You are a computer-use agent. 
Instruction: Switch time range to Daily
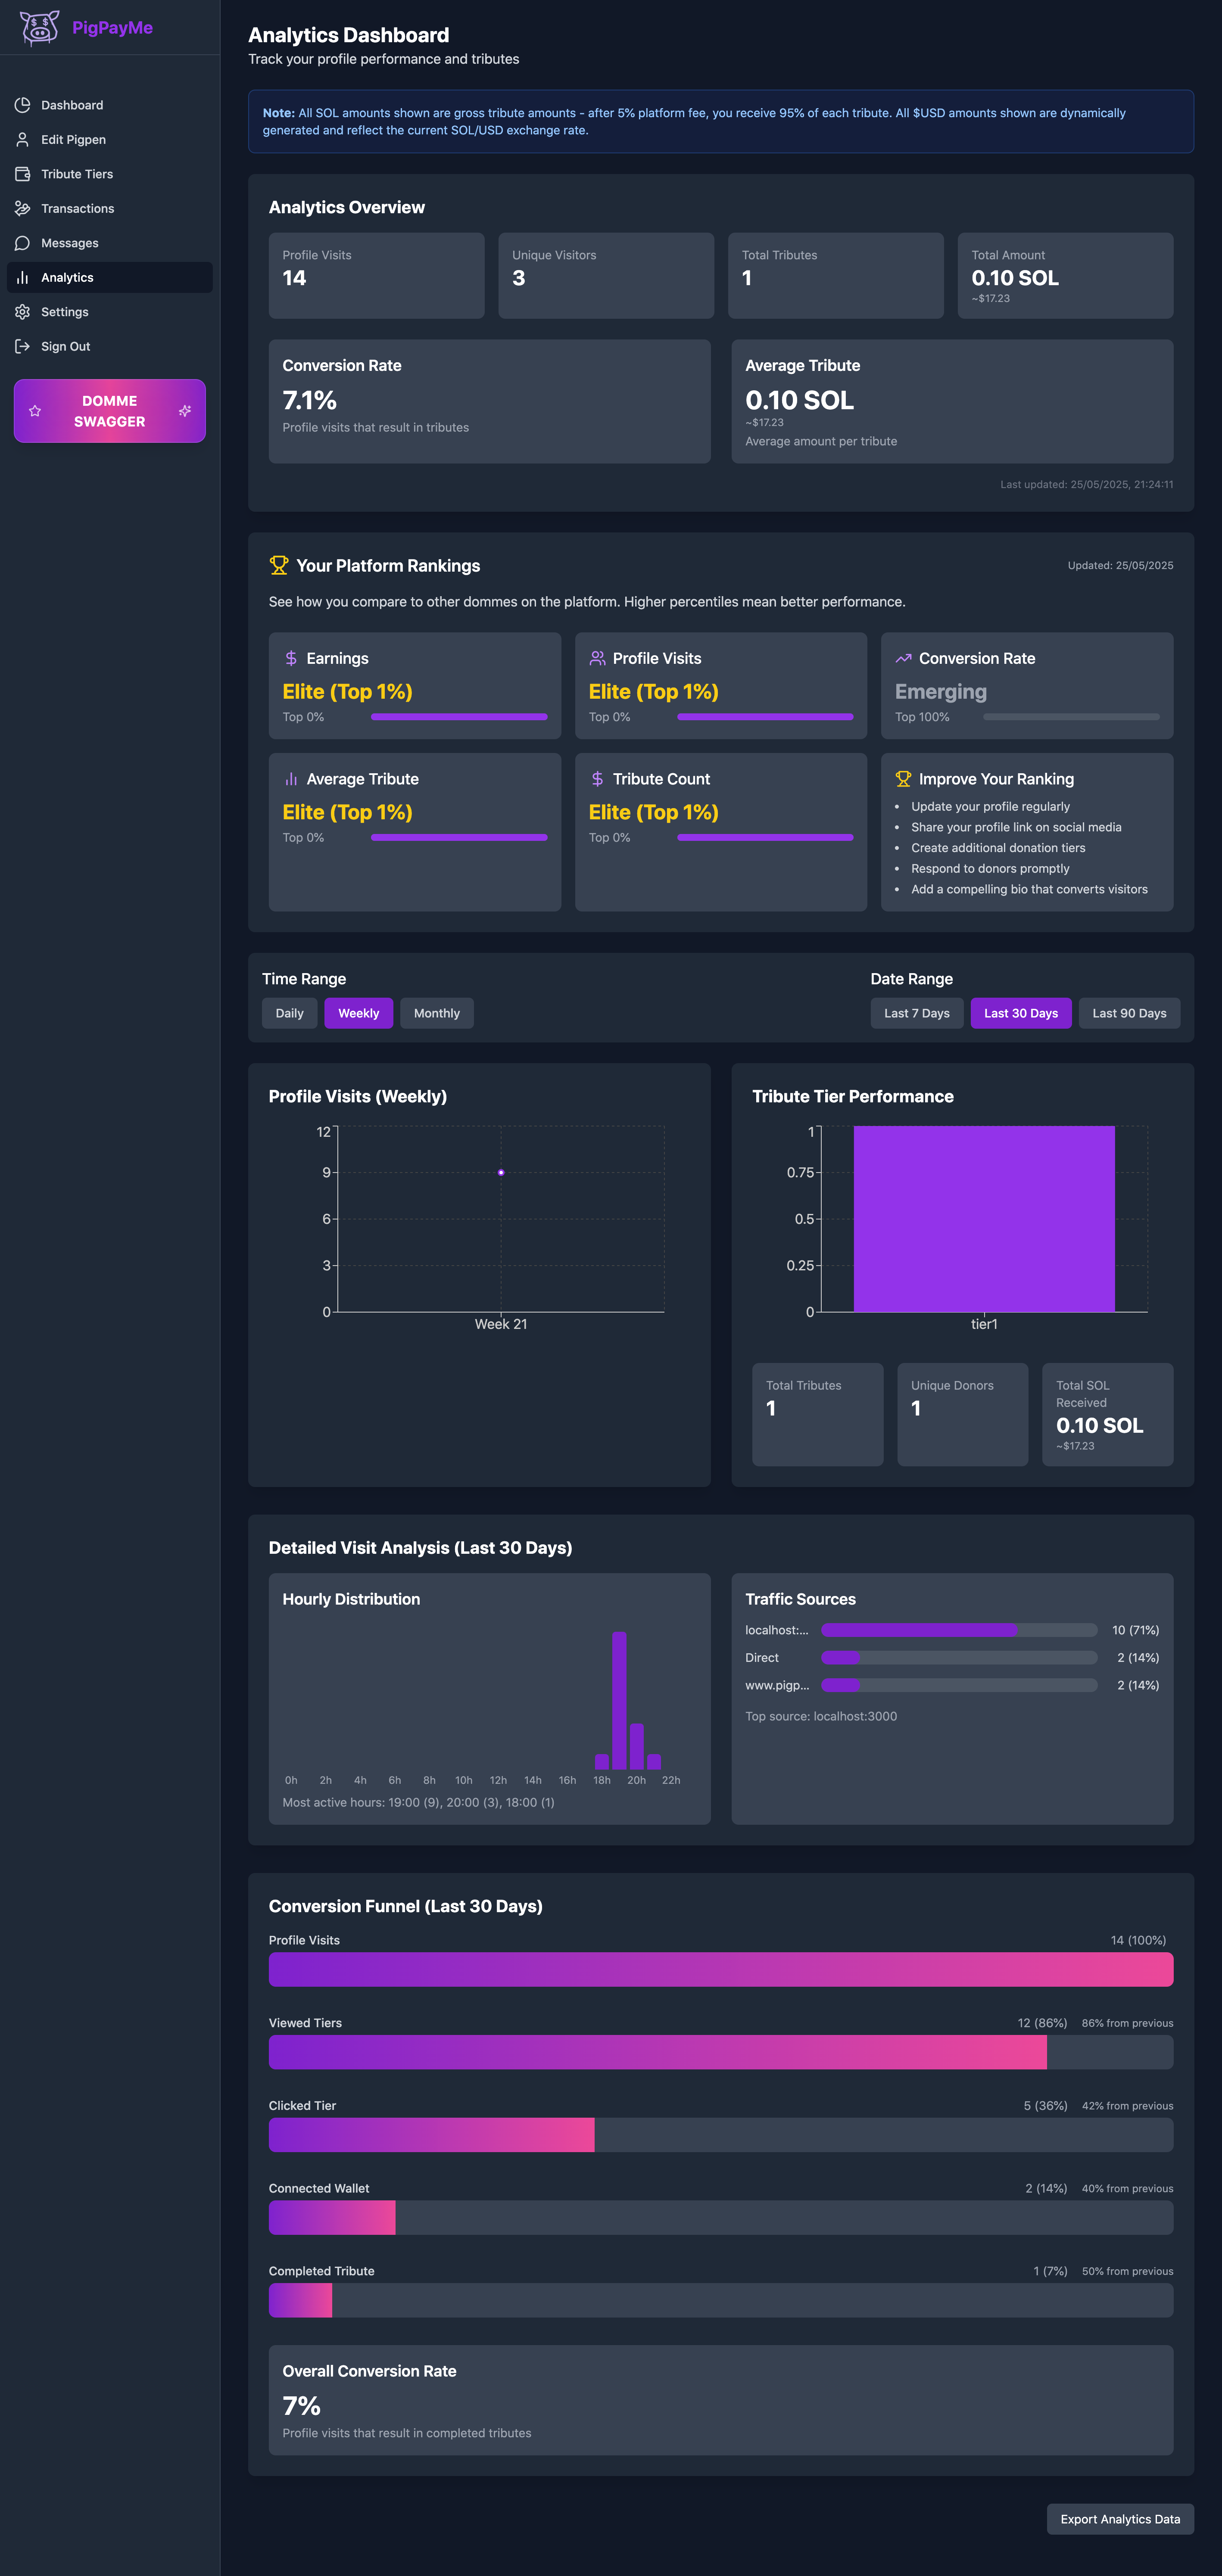click(x=289, y=1013)
